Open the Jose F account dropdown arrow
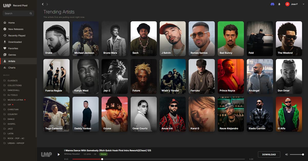 pyautogui.click(x=303, y=4)
